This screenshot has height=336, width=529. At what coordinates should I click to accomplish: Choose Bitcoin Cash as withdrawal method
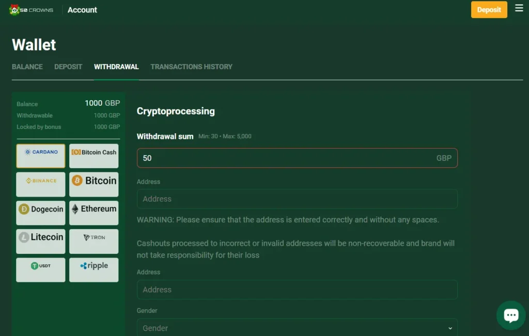click(94, 156)
